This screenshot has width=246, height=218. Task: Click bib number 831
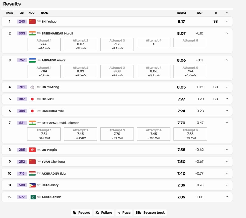coord(22,123)
